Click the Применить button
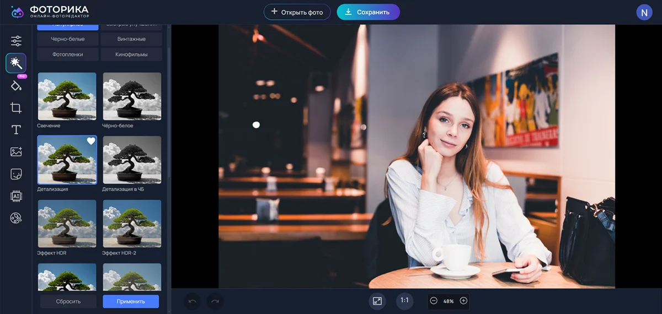 tap(131, 301)
